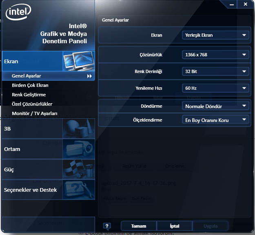This screenshot has width=255, height=235.
Task: Open the Ekran display selection dropdown
Action: [215, 35]
